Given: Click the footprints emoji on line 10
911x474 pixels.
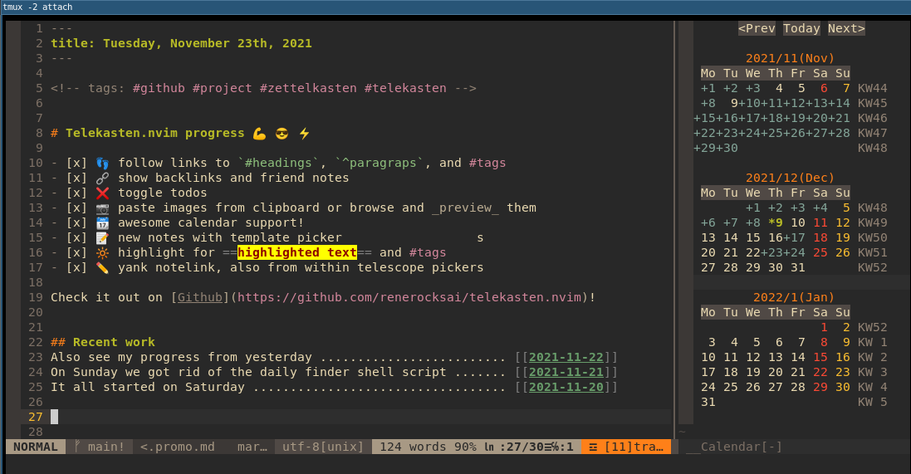Looking at the screenshot, I should [x=102, y=164].
